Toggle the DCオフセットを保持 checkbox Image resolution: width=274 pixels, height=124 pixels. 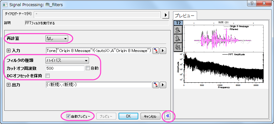[47, 76]
